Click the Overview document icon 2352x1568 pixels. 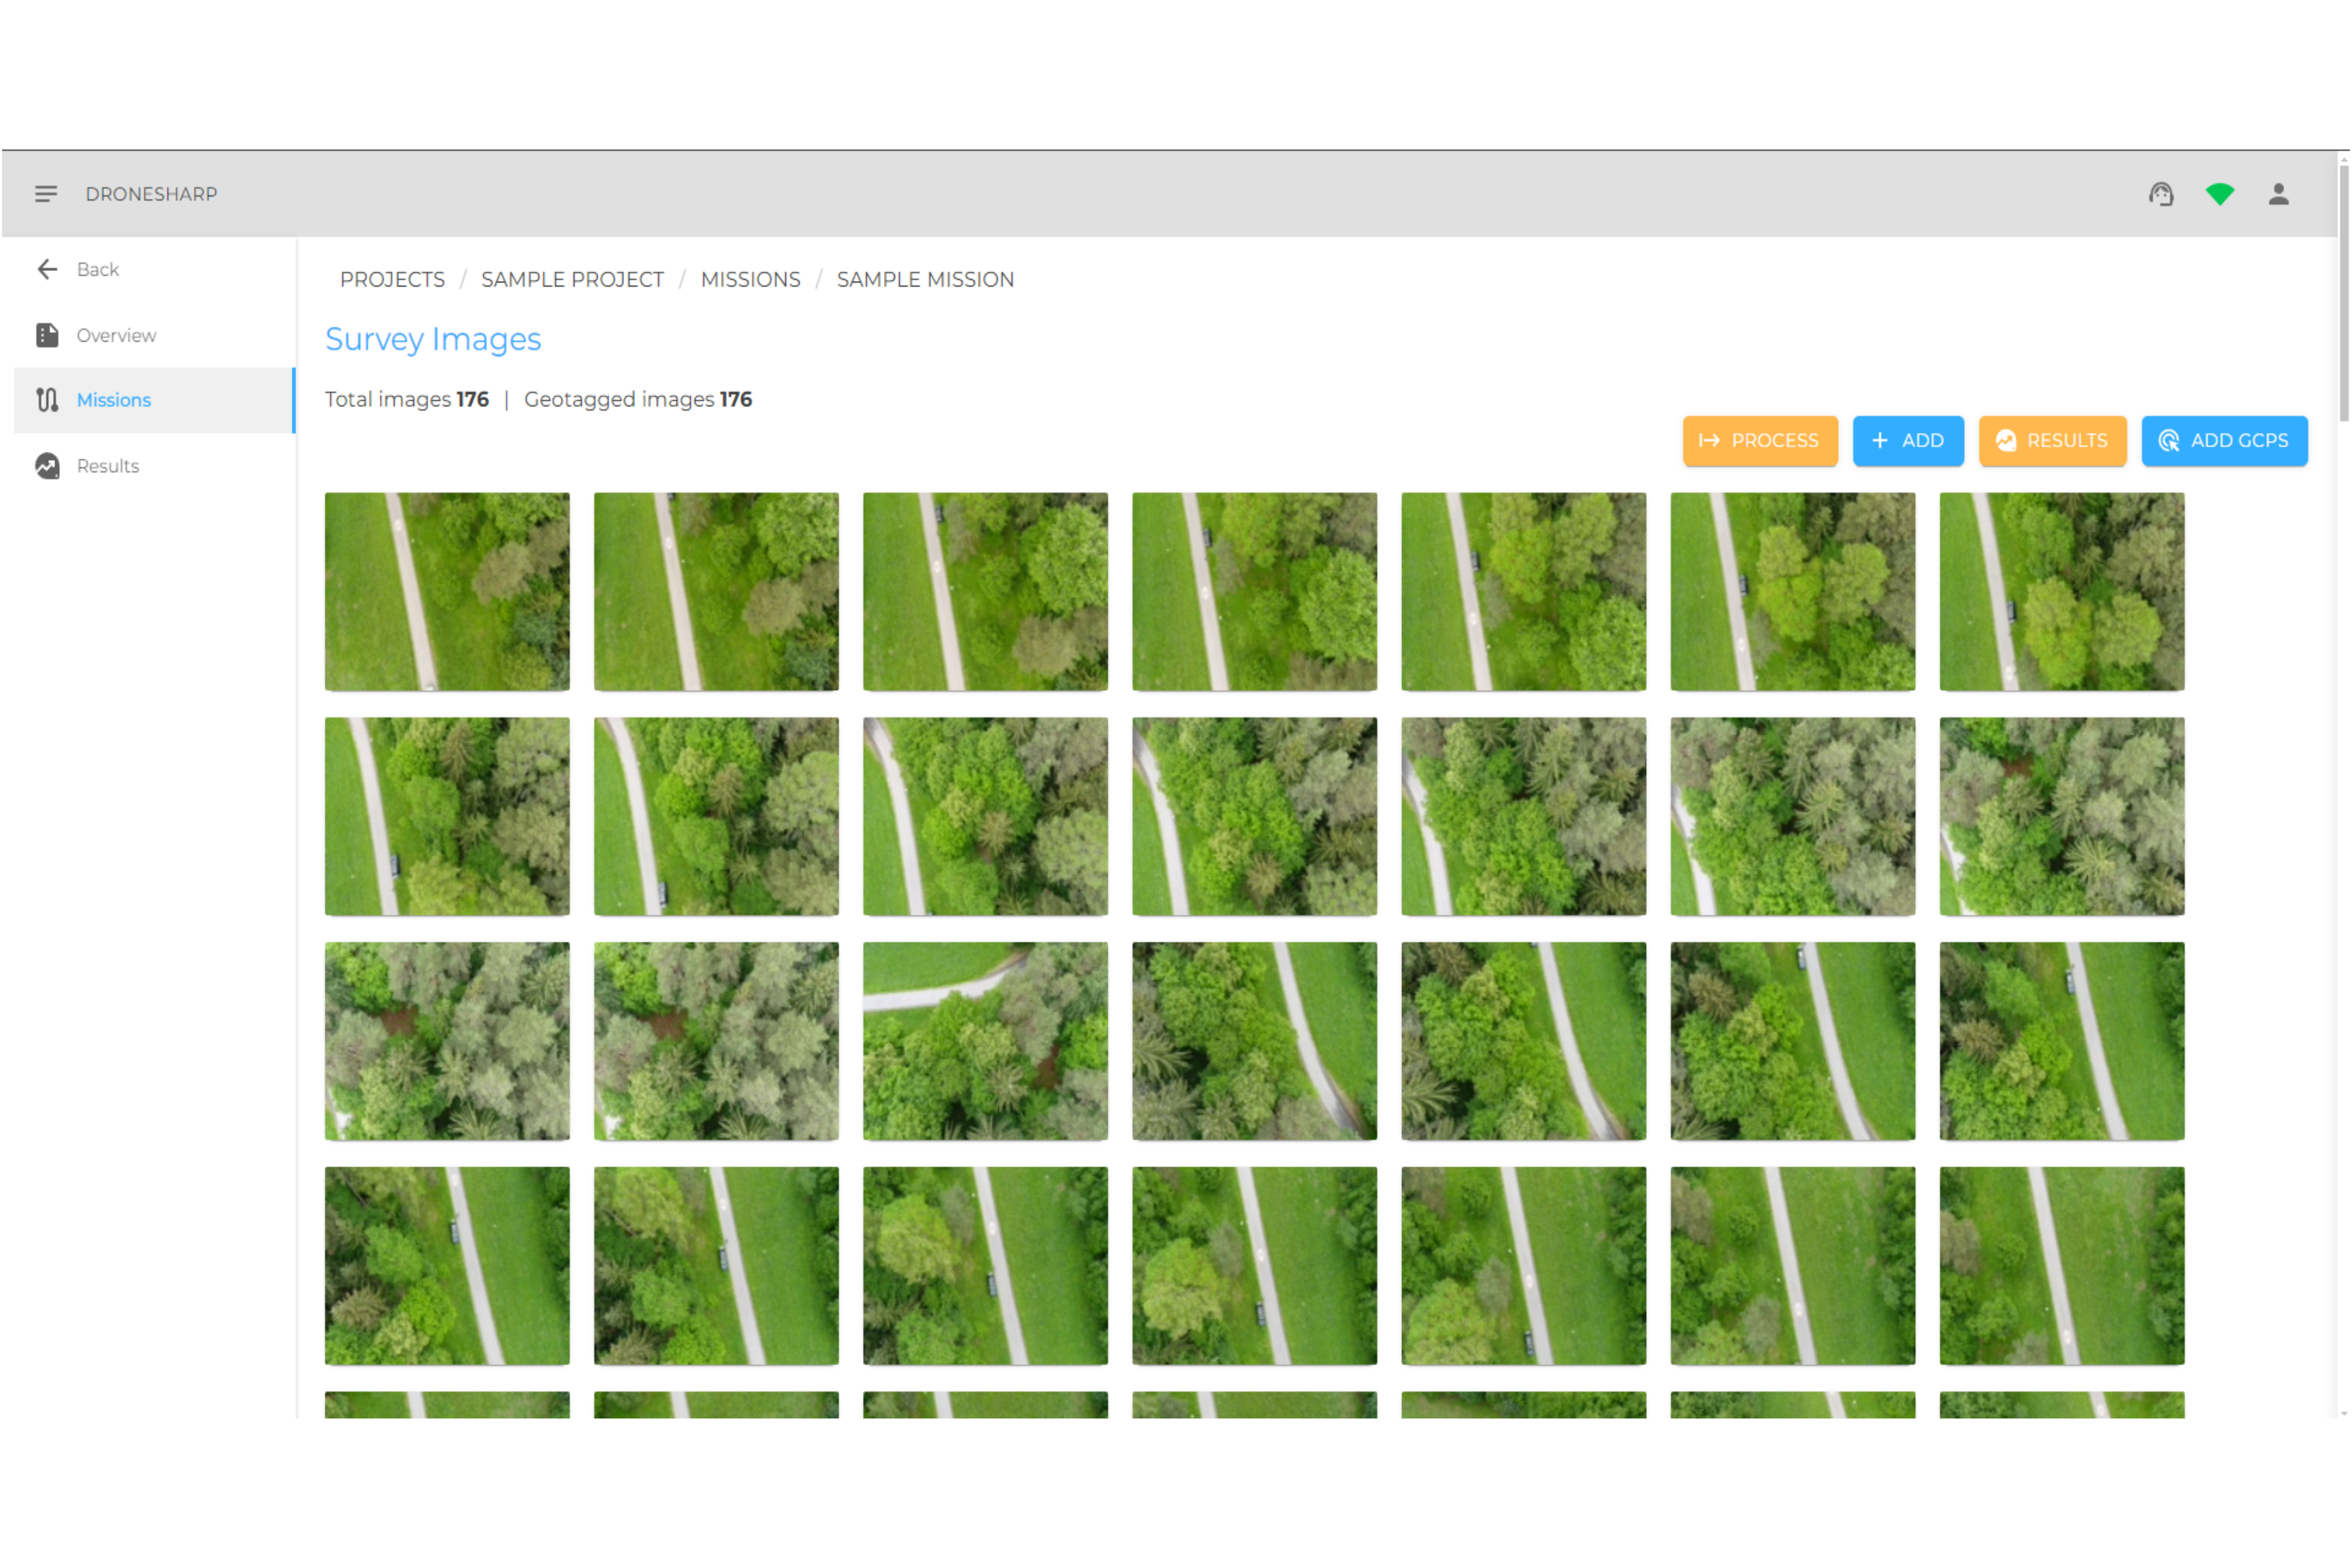coord(47,335)
